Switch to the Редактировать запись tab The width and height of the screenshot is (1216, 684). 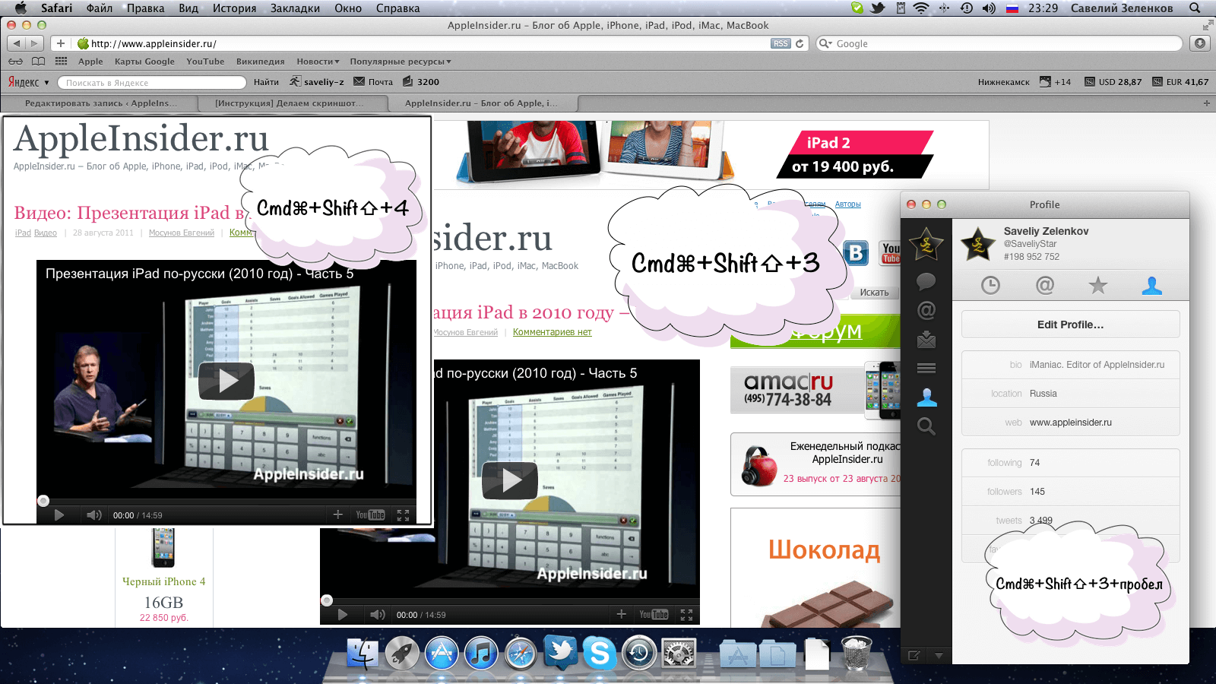click(x=100, y=103)
